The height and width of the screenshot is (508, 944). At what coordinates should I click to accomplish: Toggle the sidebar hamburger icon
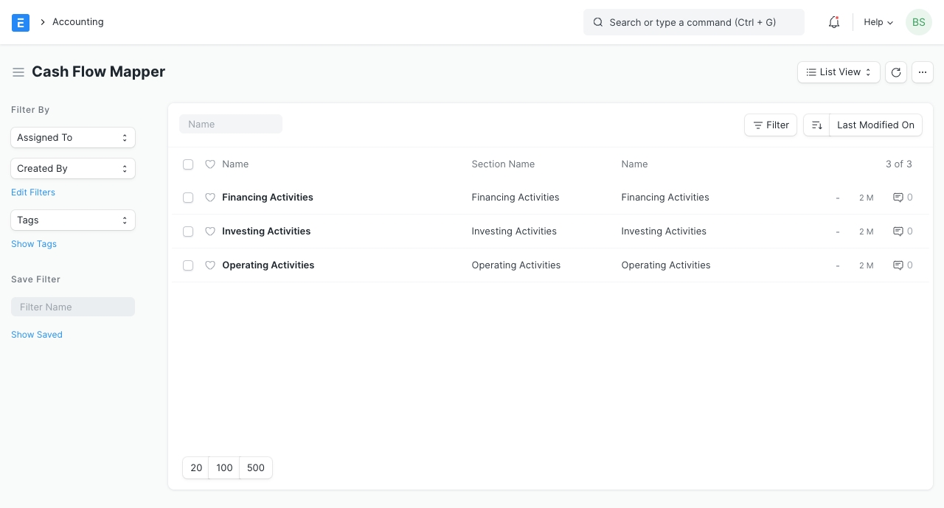click(18, 72)
